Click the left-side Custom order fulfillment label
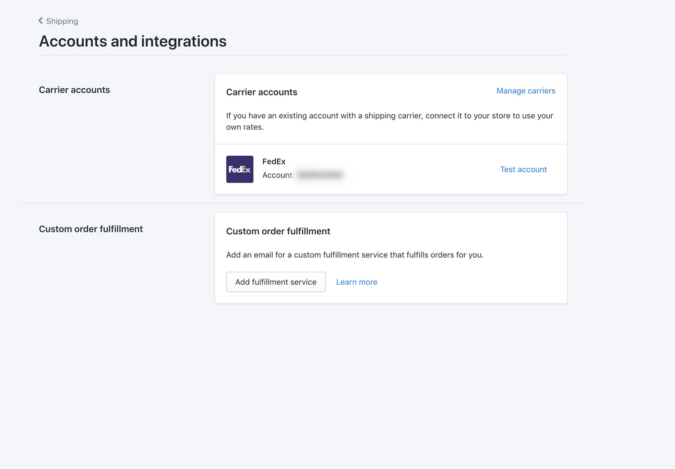This screenshot has width=675, height=469. pos(90,229)
